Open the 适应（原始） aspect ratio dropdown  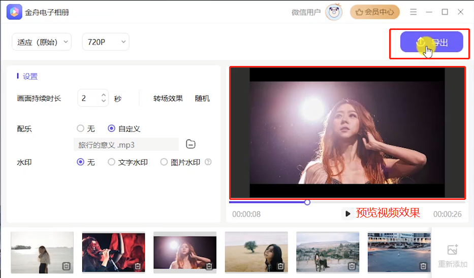click(42, 42)
